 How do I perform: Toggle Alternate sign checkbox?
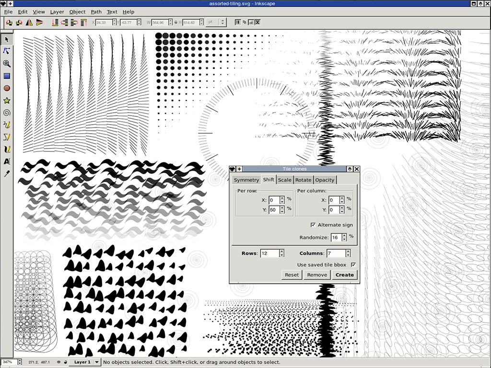click(x=313, y=225)
